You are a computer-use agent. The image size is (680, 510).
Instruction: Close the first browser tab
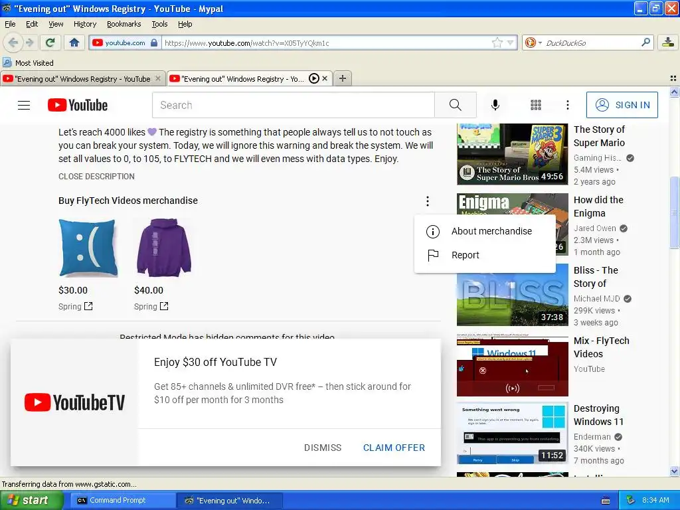point(158,78)
